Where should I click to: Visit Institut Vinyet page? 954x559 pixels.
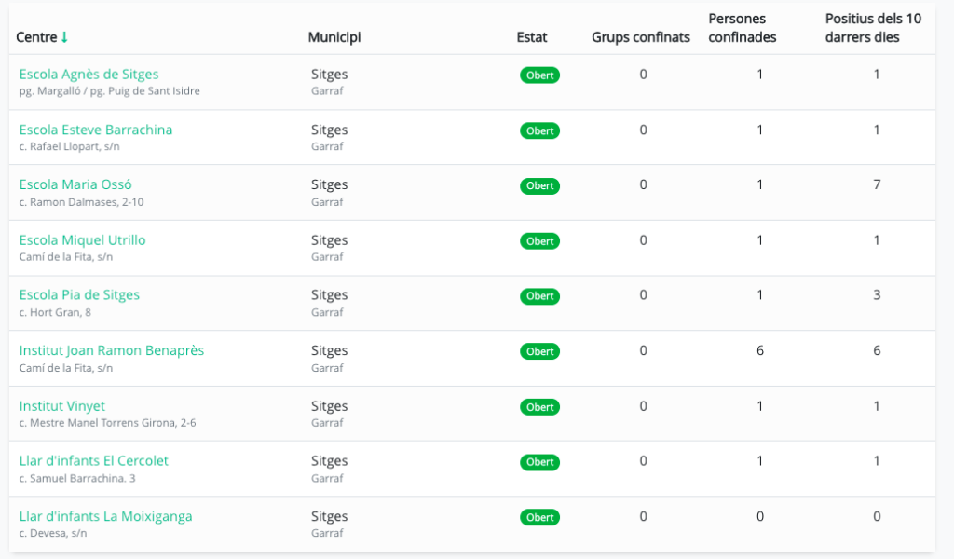click(x=61, y=406)
